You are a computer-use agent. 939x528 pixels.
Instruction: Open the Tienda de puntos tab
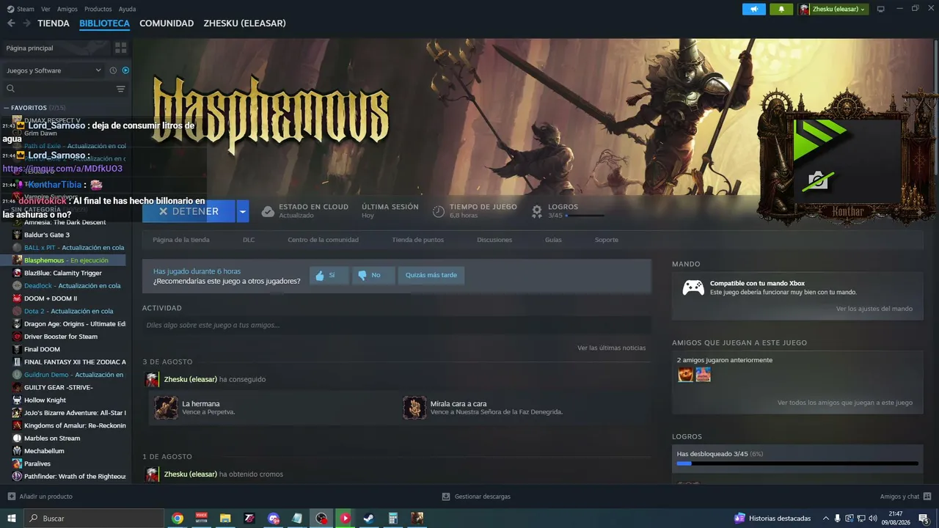pos(418,240)
